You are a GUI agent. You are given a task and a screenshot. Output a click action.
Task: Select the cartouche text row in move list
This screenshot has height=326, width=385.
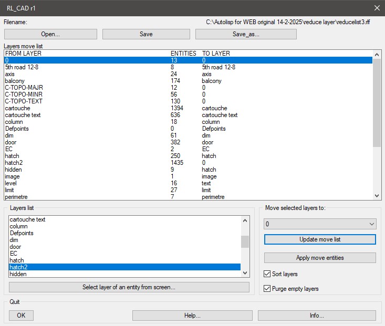pos(23,115)
